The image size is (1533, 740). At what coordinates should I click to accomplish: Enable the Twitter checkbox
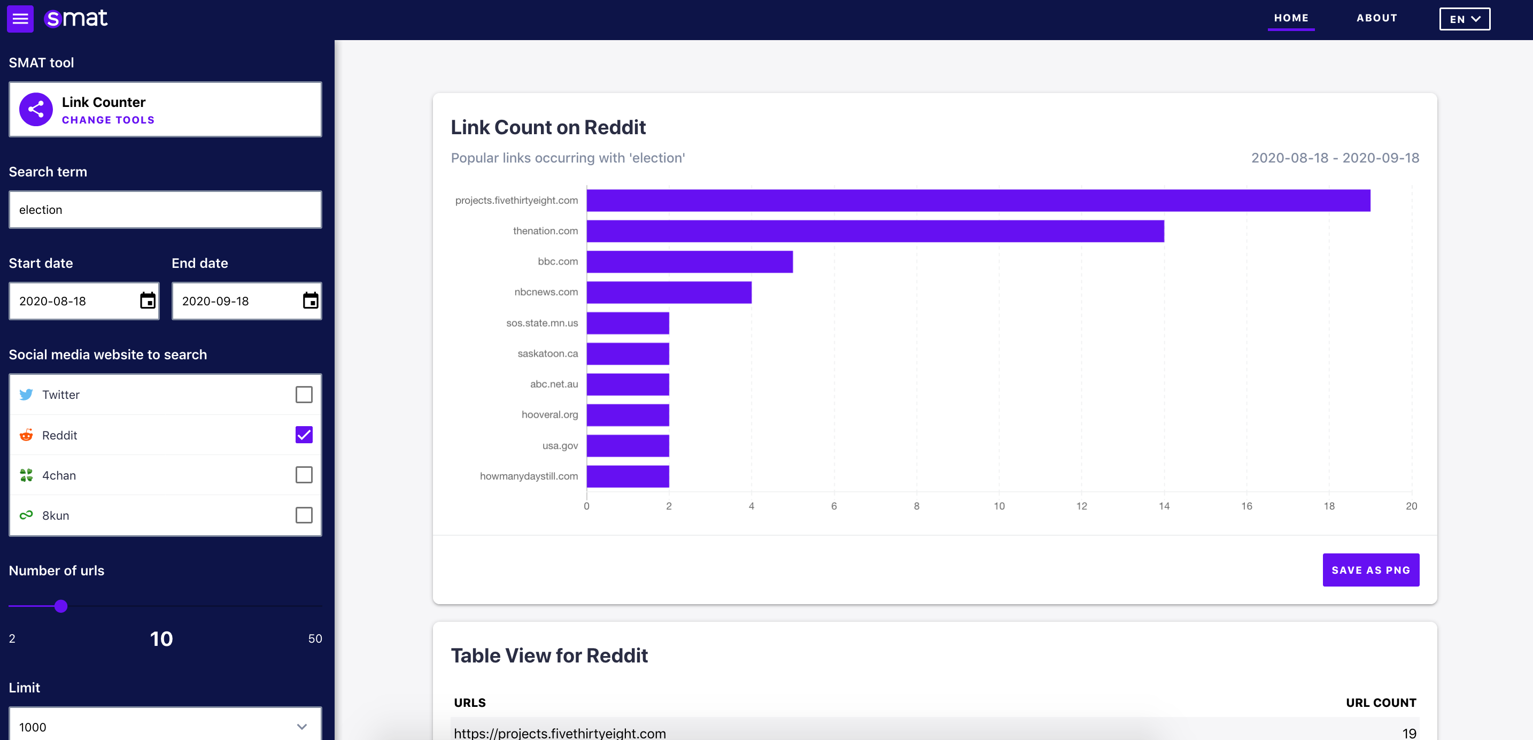coord(304,395)
